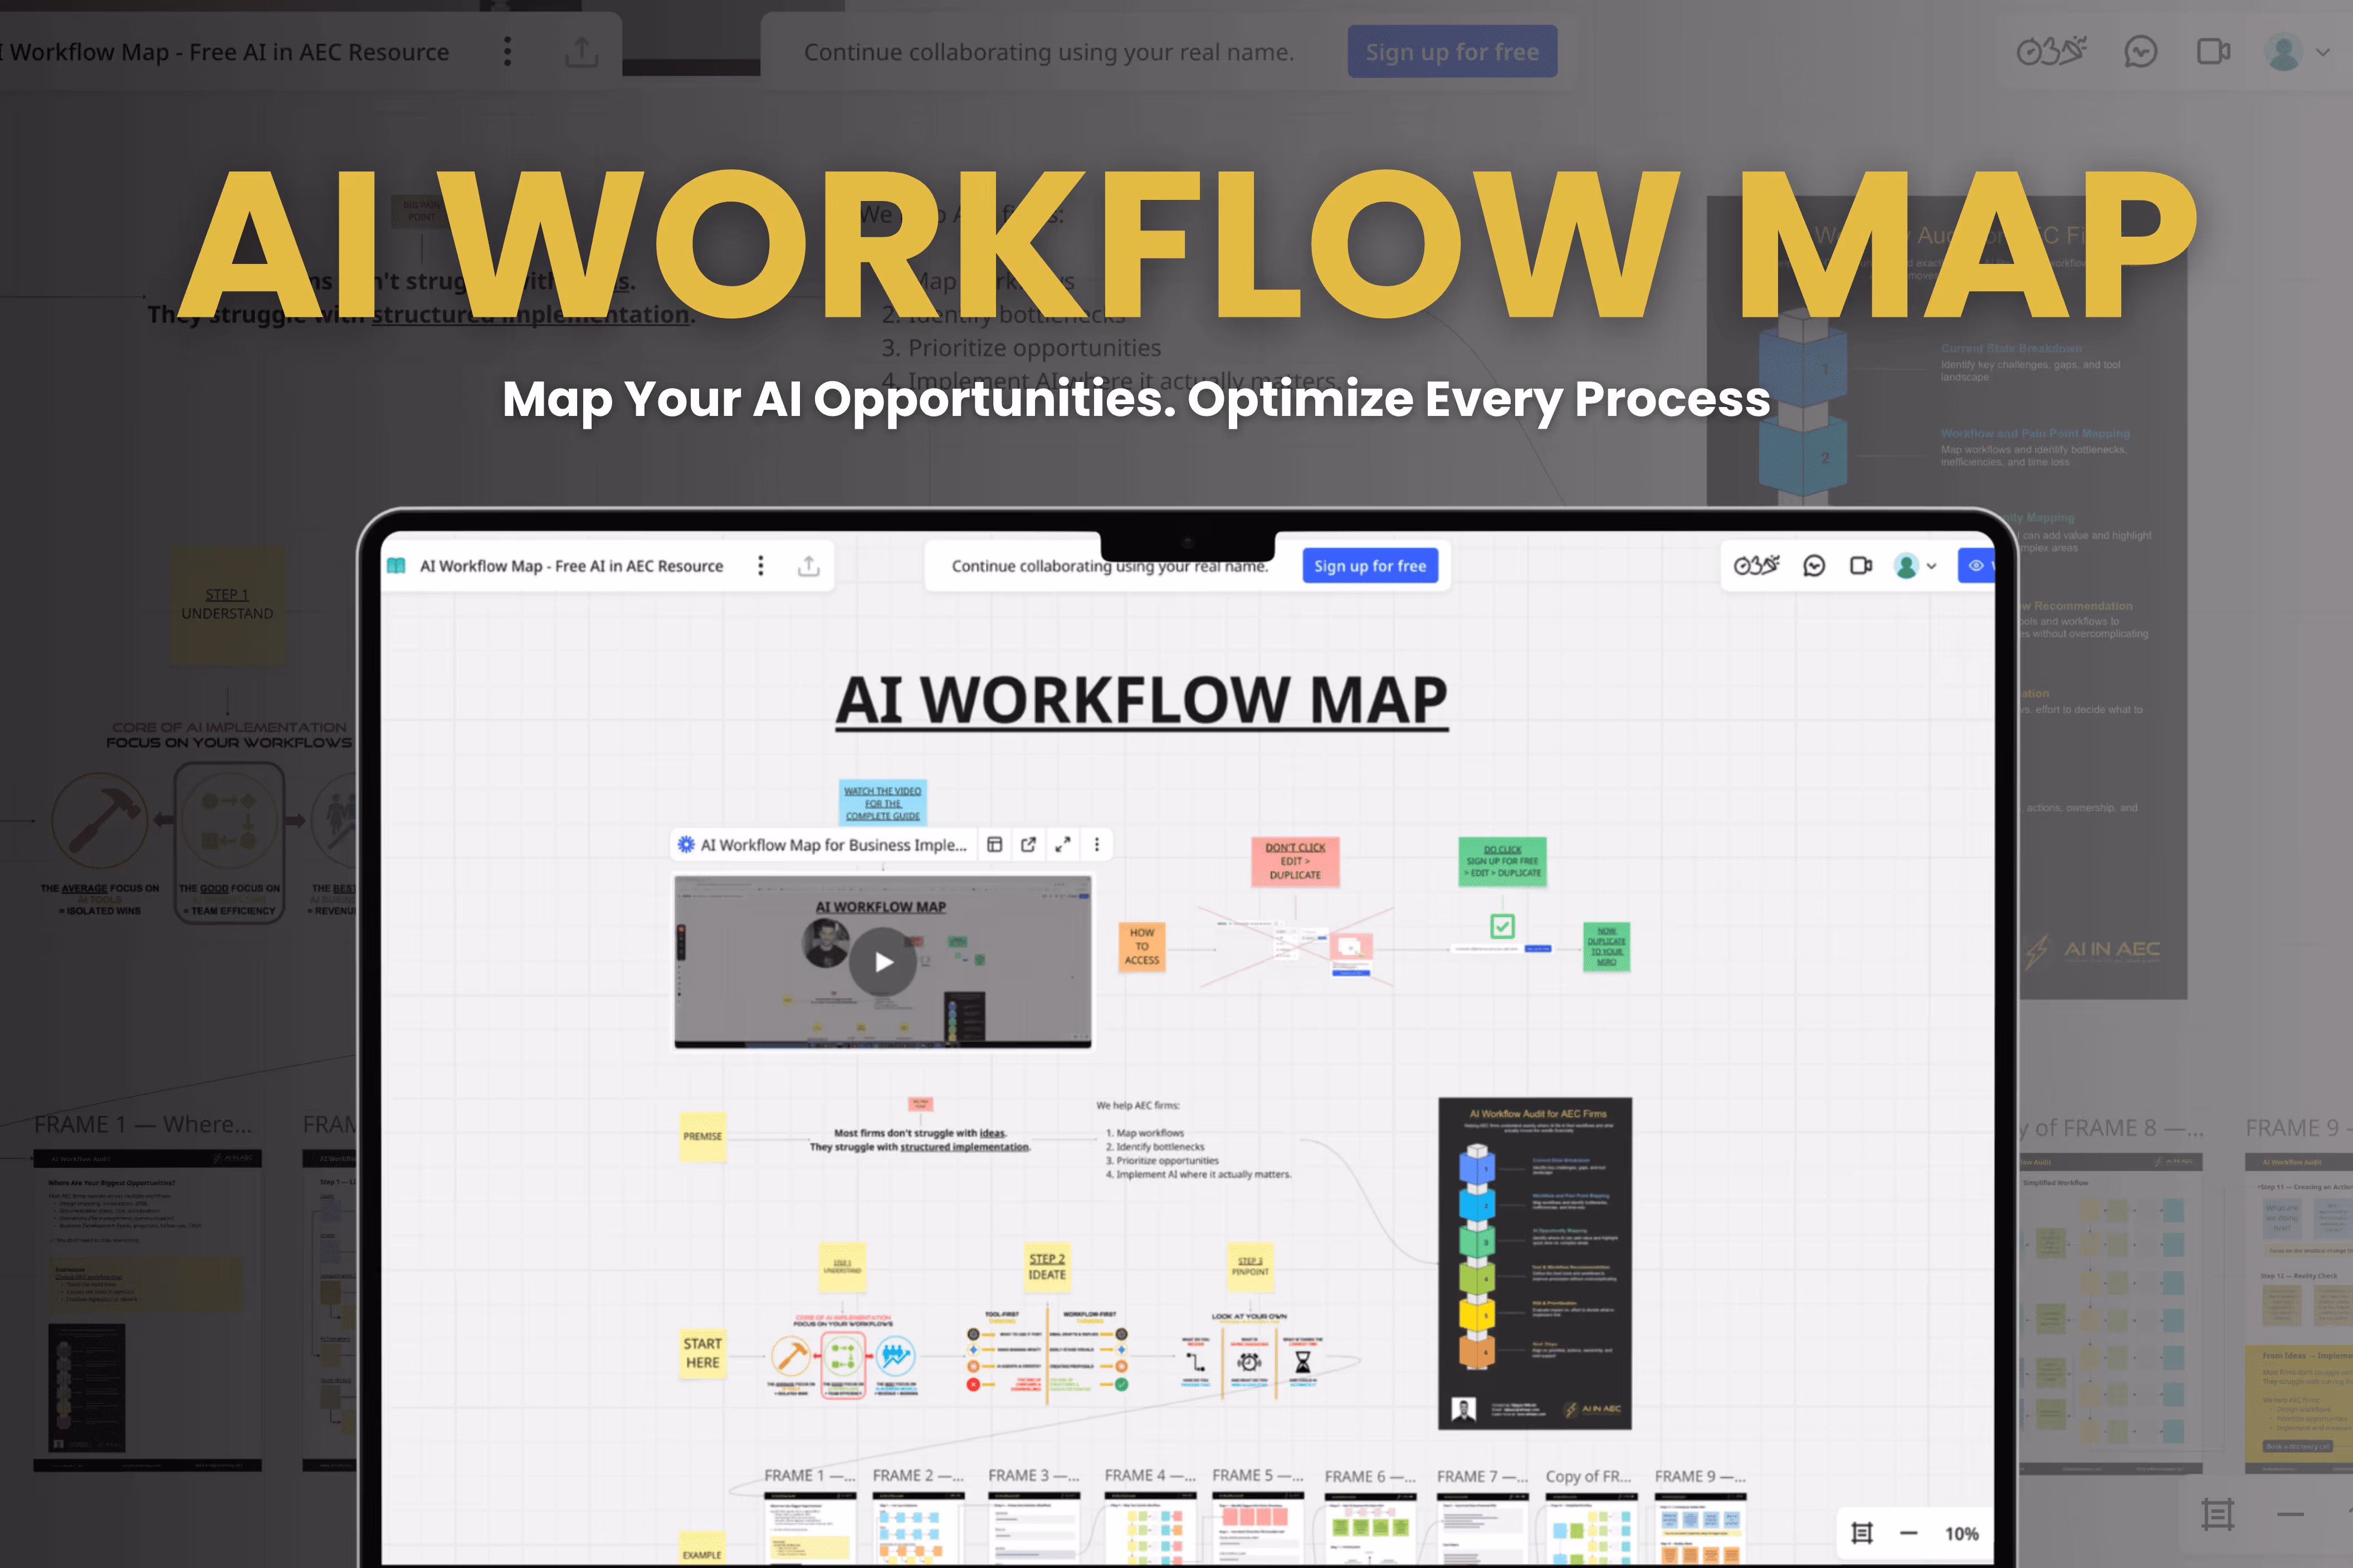Image resolution: width=2353 pixels, height=1568 pixels.
Task: Select FRAME 9 label in tablet board
Action: [x=1700, y=1477]
